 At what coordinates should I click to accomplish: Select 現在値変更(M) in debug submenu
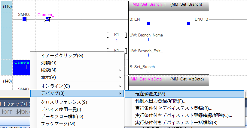150,94
